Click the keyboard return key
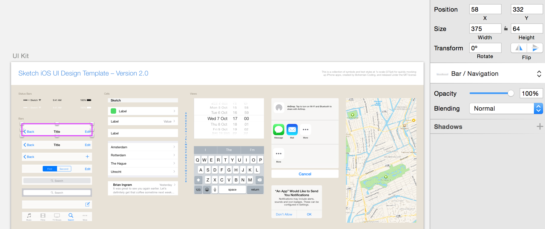This screenshot has width=545, height=229. click(x=255, y=190)
